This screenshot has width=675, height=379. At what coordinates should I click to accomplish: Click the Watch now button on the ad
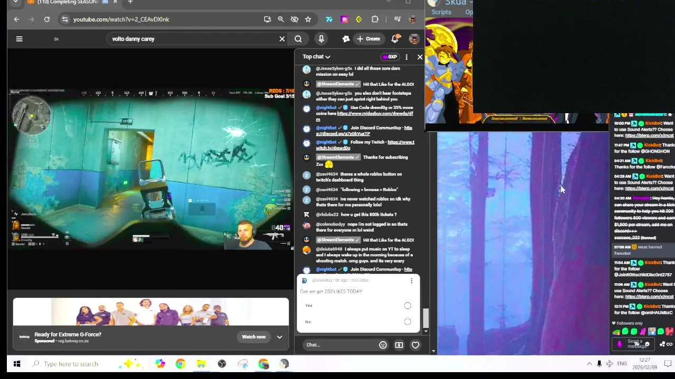pos(254,337)
